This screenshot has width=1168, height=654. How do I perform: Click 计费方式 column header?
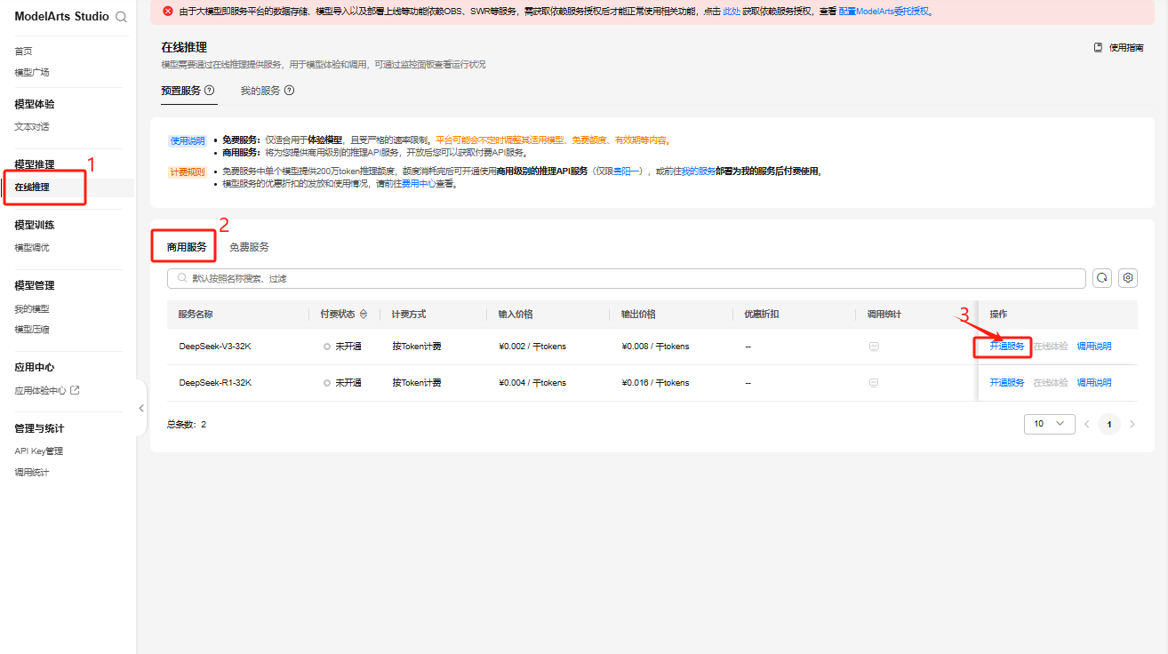coord(409,315)
